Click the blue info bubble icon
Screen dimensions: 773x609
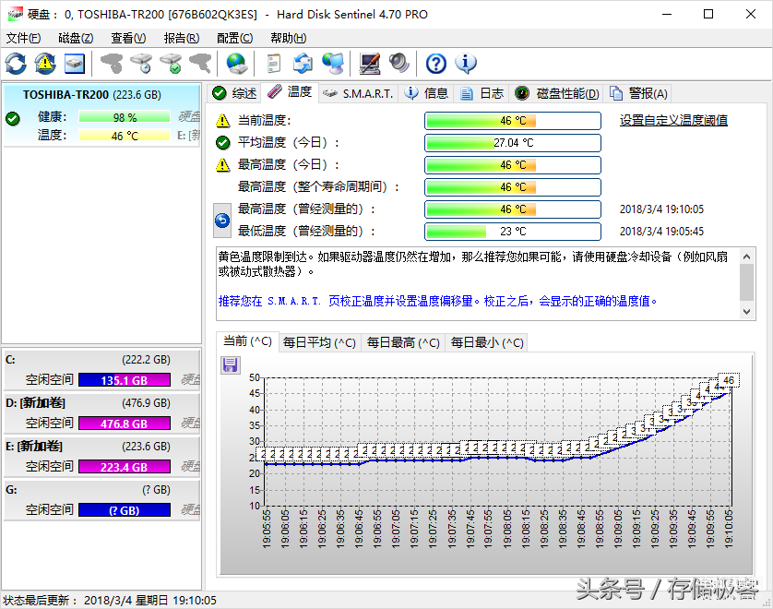[466, 64]
